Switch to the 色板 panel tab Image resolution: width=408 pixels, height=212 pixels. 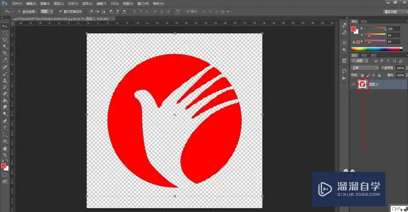(364, 21)
